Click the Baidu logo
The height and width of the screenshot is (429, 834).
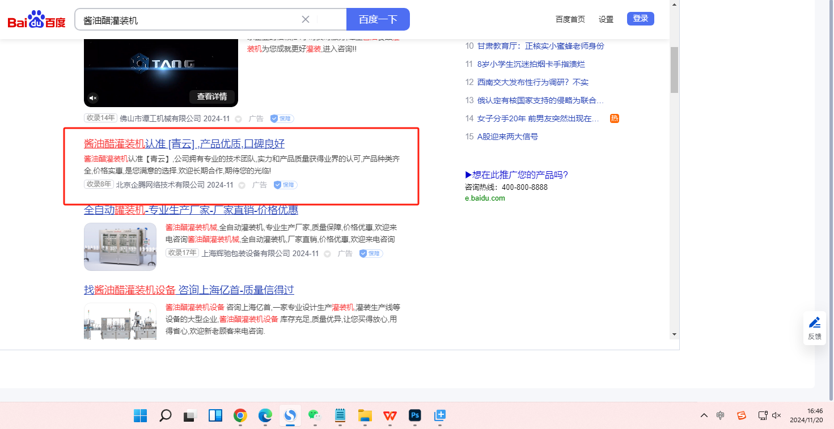[x=36, y=20]
